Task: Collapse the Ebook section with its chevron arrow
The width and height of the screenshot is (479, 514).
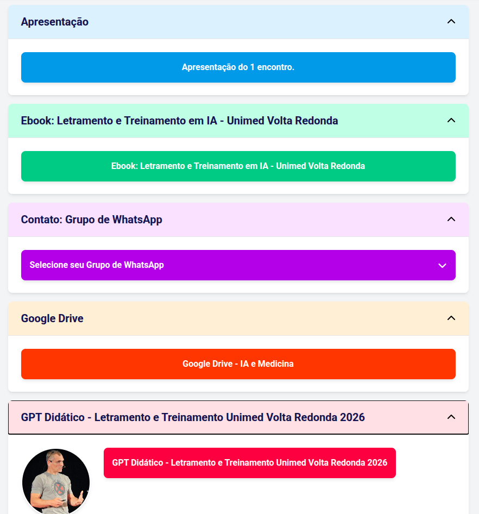Action: (x=451, y=121)
